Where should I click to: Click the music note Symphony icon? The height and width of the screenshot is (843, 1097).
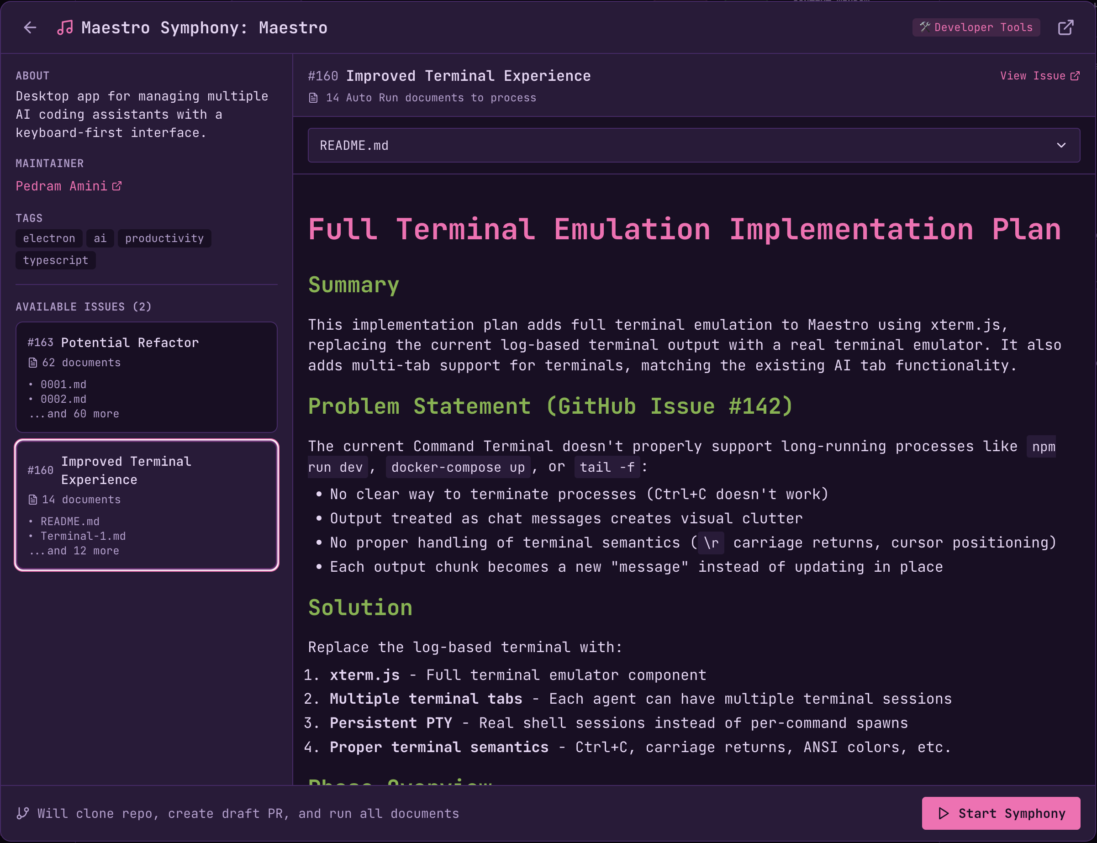(x=65, y=27)
